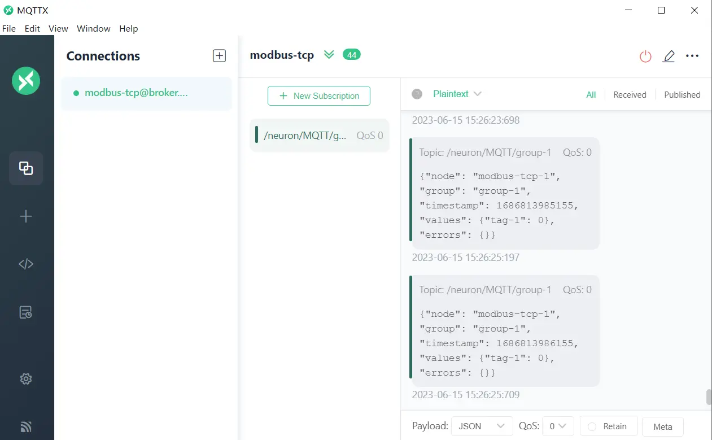Screen dimensions: 712x440
Task: Show only Published messages
Action: 682,95
